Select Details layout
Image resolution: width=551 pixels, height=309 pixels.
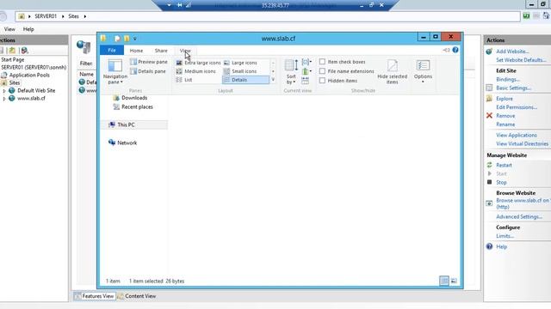(x=245, y=80)
